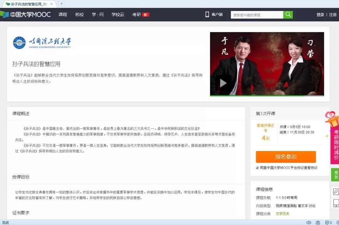Click the mobile device side icon
Screen dimensions: 339x225
[336, 203]
